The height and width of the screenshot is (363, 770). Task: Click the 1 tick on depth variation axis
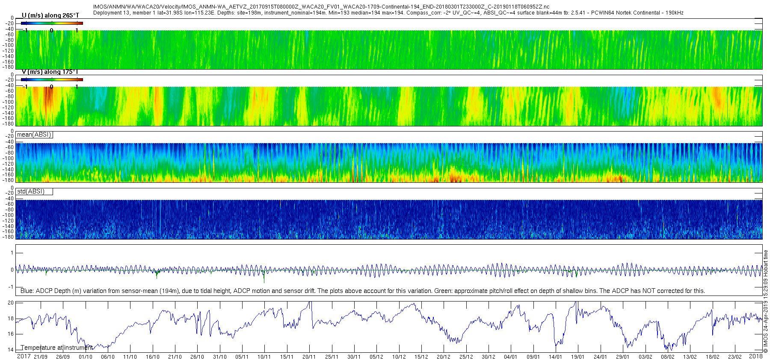coord(12,253)
